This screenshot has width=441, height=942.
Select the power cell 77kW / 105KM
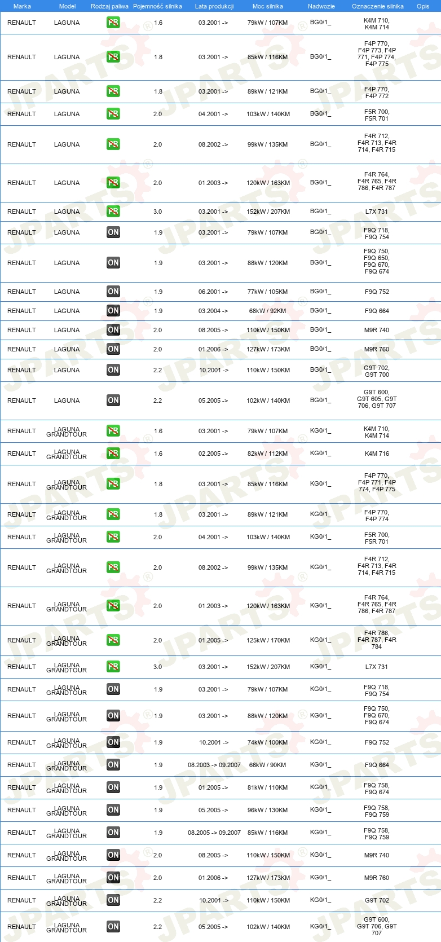point(267,292)
